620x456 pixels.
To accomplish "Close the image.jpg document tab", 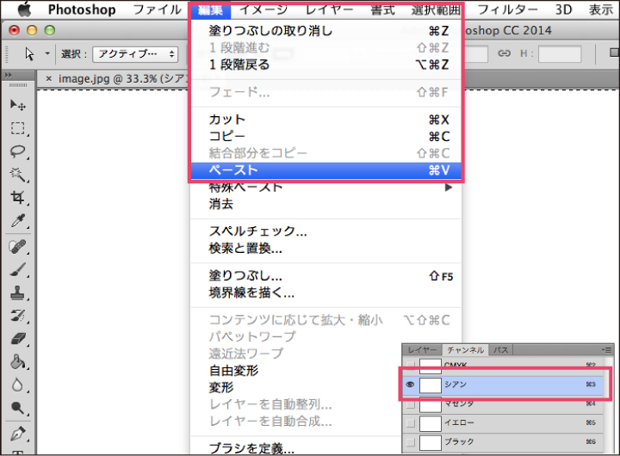I will click(x=48, y=78).
